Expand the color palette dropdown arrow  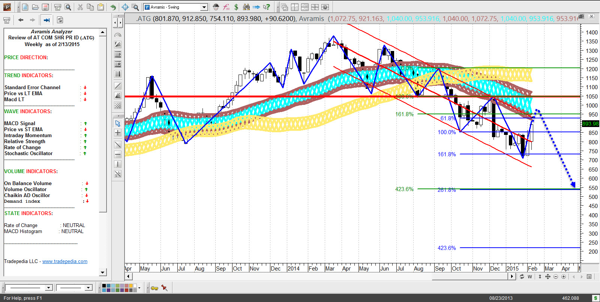click(x=139, y=288)
